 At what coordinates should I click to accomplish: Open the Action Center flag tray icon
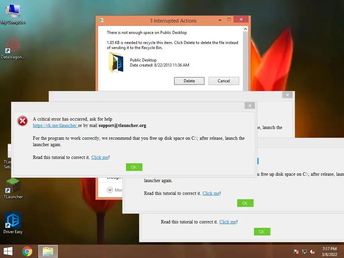(x=296, y=252)
